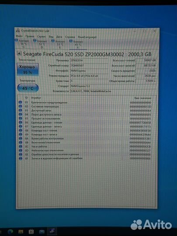Select drive D: status orb at 53 °C

[35, 41]
